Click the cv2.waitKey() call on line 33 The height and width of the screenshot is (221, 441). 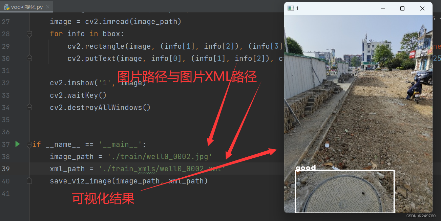pos(78,95)
